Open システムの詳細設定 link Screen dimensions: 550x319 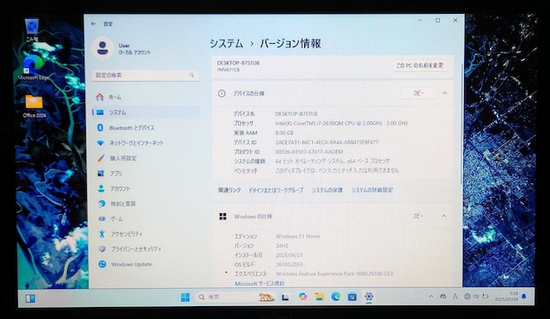tap(372, 190)
